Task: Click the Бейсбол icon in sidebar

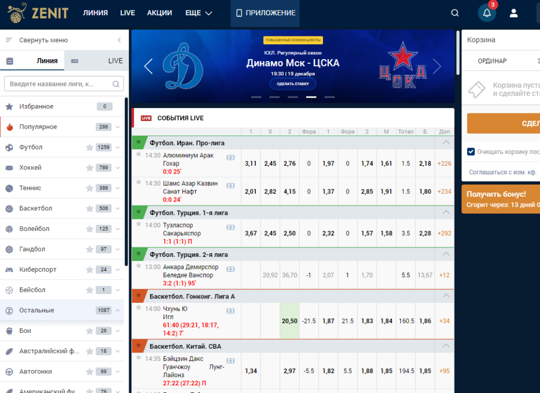Action: click(x=9, y=290)
